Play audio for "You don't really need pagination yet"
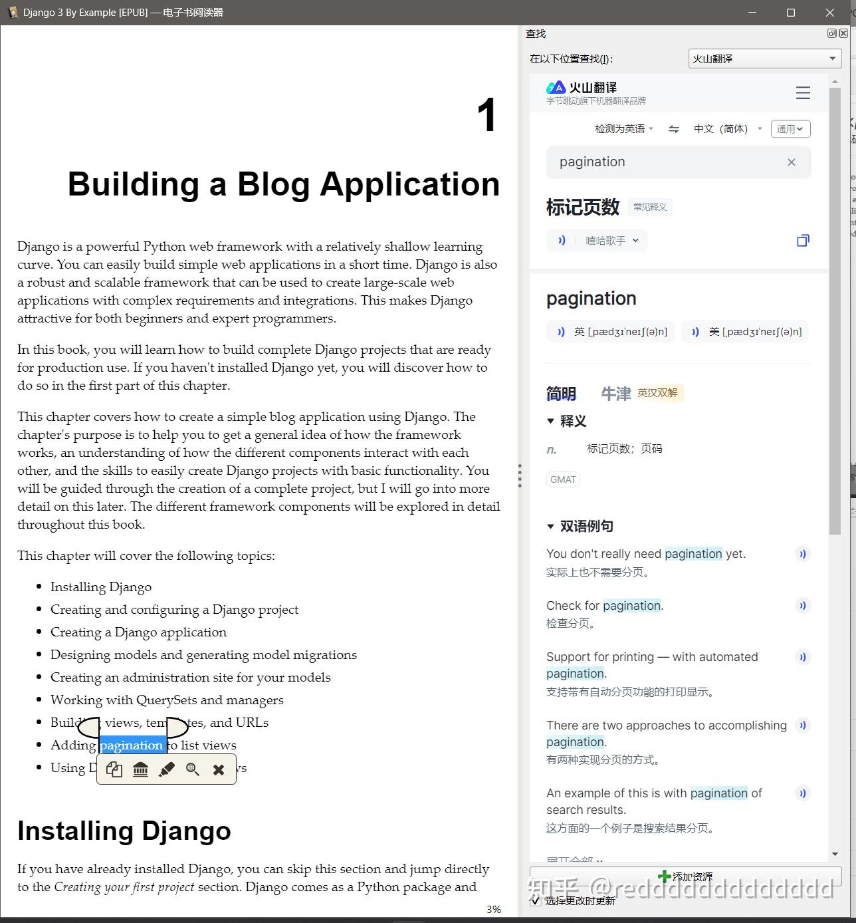The height and width of the screenshot is (923, 856). [x=803, y=554]
